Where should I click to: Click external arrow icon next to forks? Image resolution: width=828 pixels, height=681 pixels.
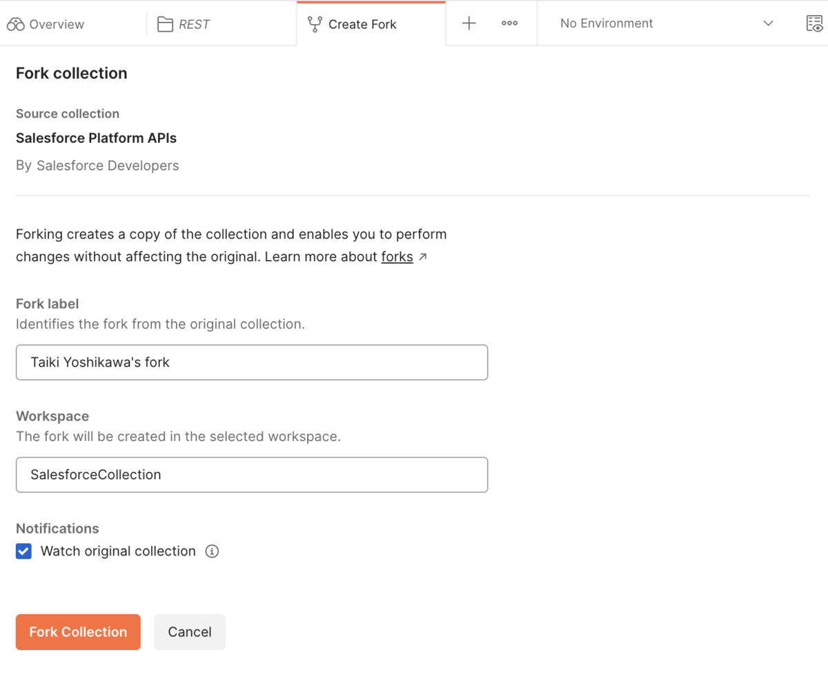tap(423, 257)
